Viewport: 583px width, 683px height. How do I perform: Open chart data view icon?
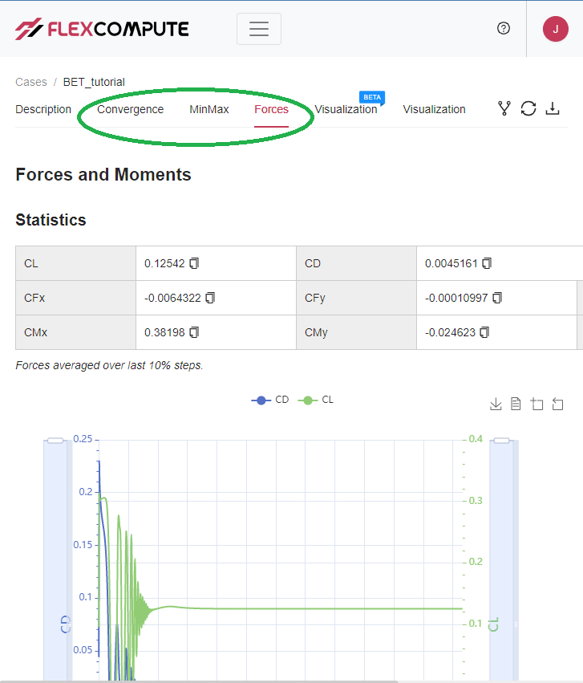pos(516,404)
